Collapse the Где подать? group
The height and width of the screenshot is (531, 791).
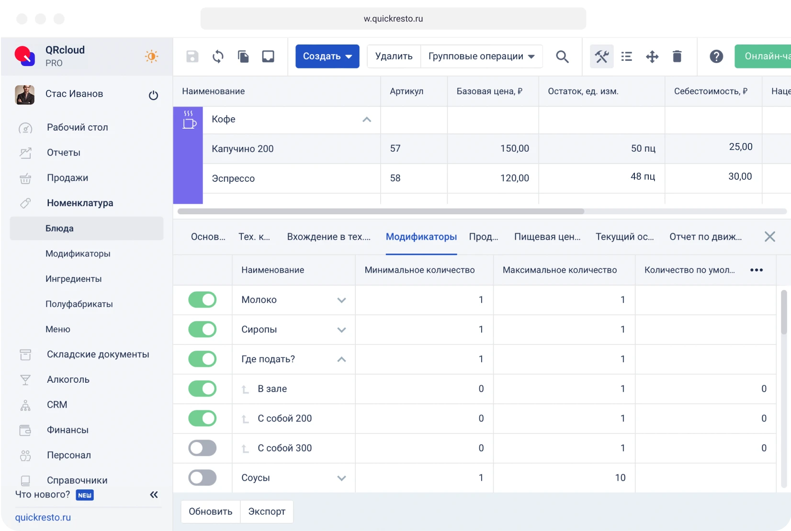tap(341, 359)
